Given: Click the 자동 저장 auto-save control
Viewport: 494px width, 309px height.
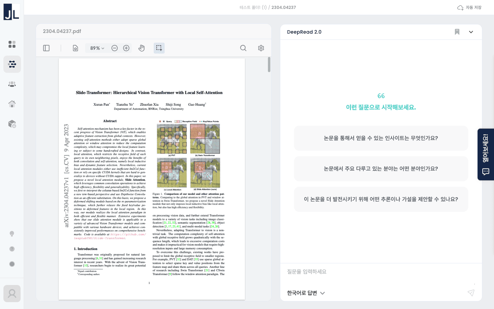Looking at the screenshot, I should tap(470, 7).
